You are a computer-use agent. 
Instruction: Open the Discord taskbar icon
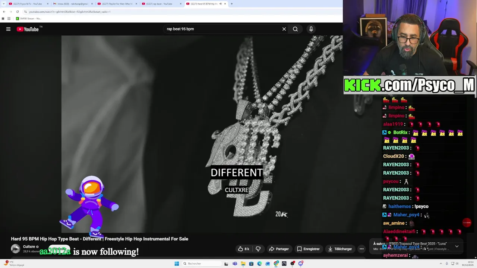click(x=301, y=264)
